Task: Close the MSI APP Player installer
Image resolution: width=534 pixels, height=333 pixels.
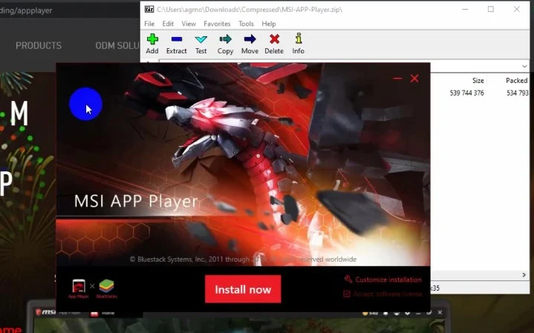Action: [x=414, y=79]
